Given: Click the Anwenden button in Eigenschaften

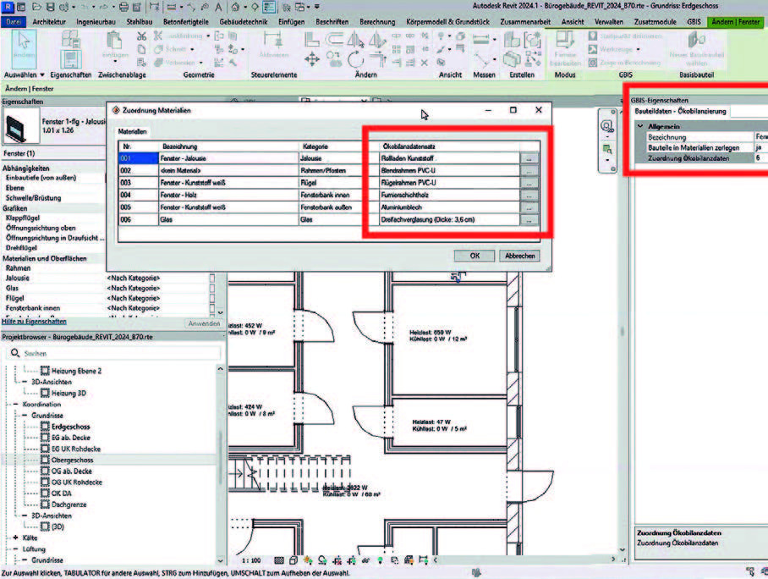Looking at the screenshot, I should tap(204, 323).
